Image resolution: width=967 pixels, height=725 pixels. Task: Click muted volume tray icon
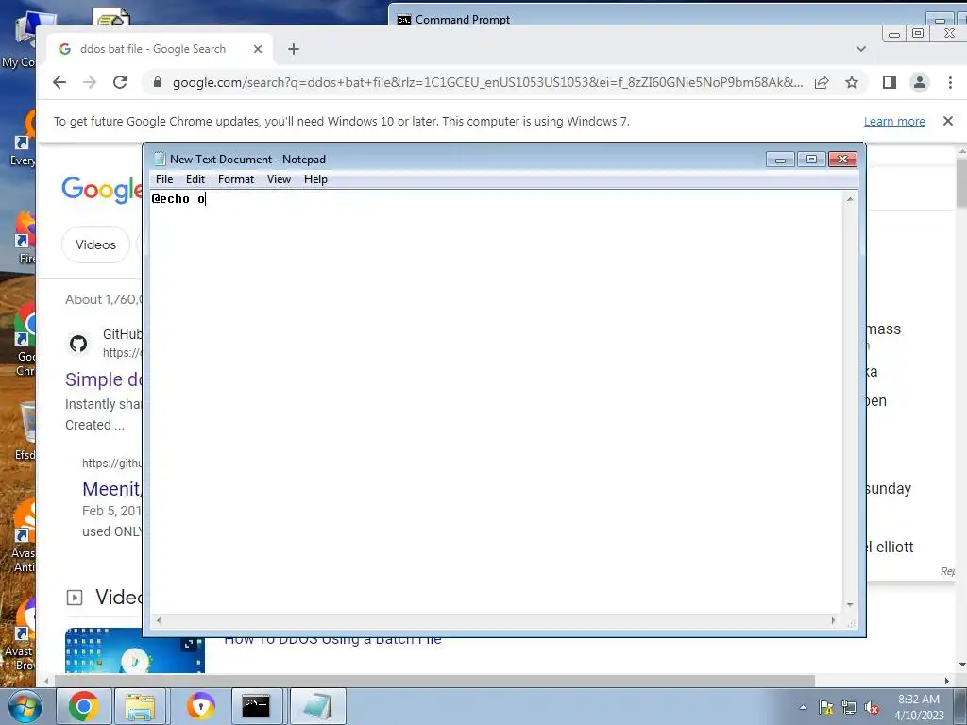coord(872,707)
